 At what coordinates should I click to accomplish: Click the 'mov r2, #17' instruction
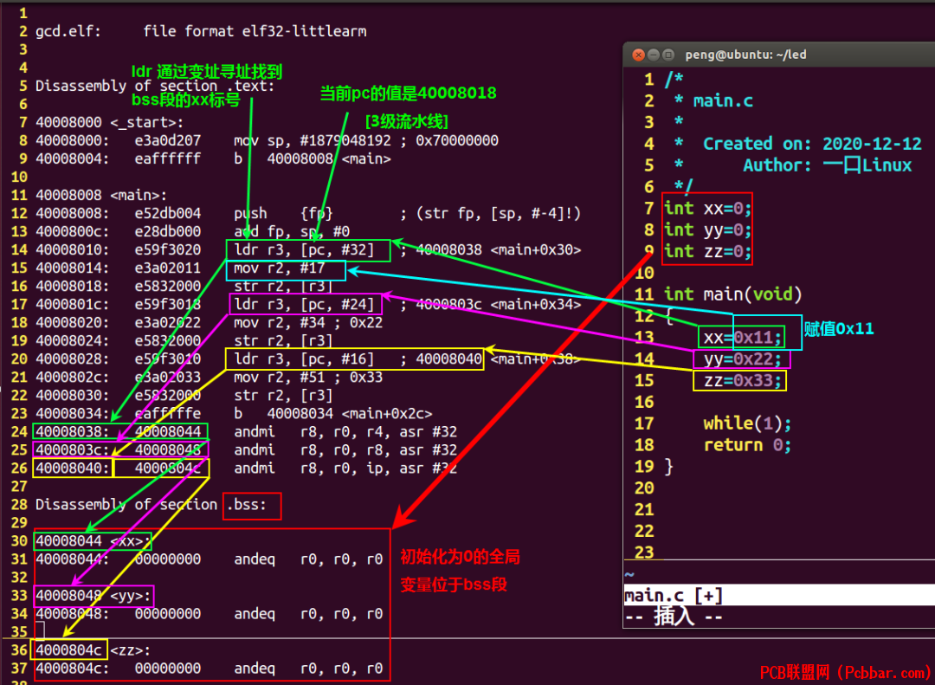click(280, 268)
